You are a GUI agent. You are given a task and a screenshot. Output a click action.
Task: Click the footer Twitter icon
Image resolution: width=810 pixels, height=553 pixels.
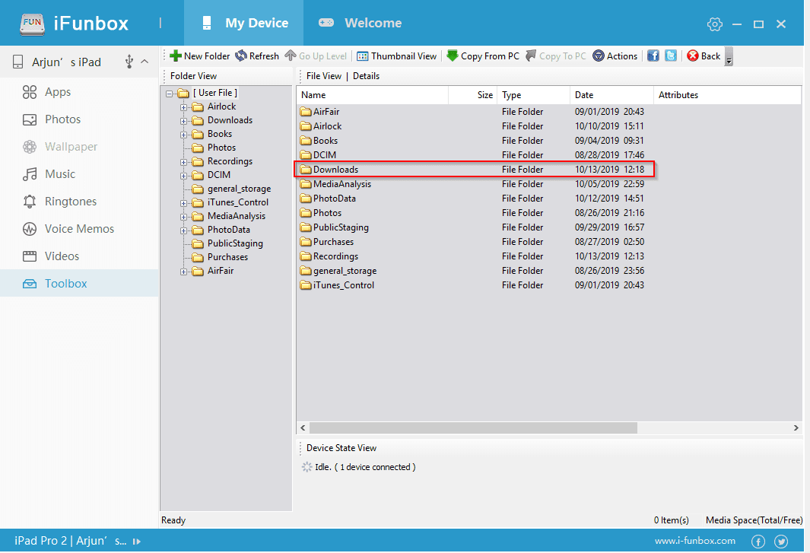click(781, 541)
